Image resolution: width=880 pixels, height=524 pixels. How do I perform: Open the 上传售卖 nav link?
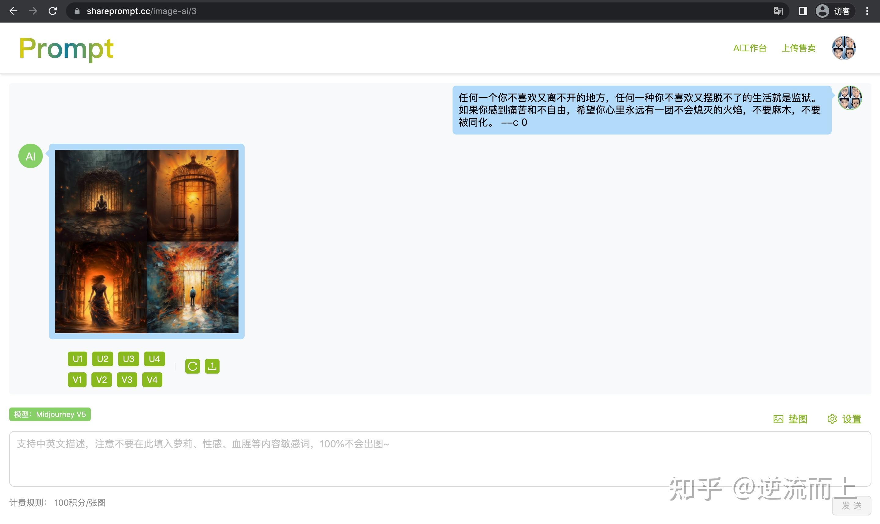(x=798, y=48)
